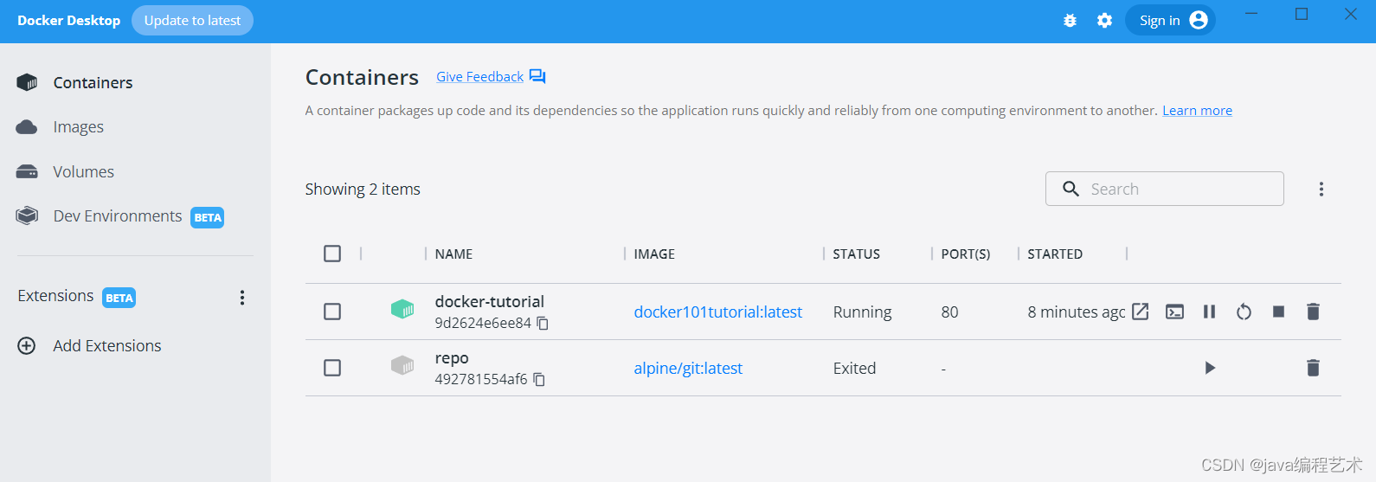Open the troubleshoot bug icon
This screenshot has width=1376, height=482.
click(x=1070, y=21)
